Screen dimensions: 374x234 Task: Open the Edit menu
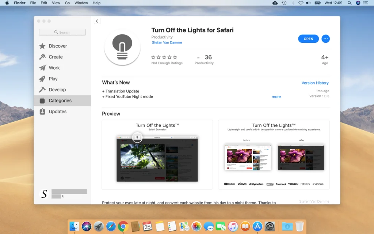tap(44, 3)
